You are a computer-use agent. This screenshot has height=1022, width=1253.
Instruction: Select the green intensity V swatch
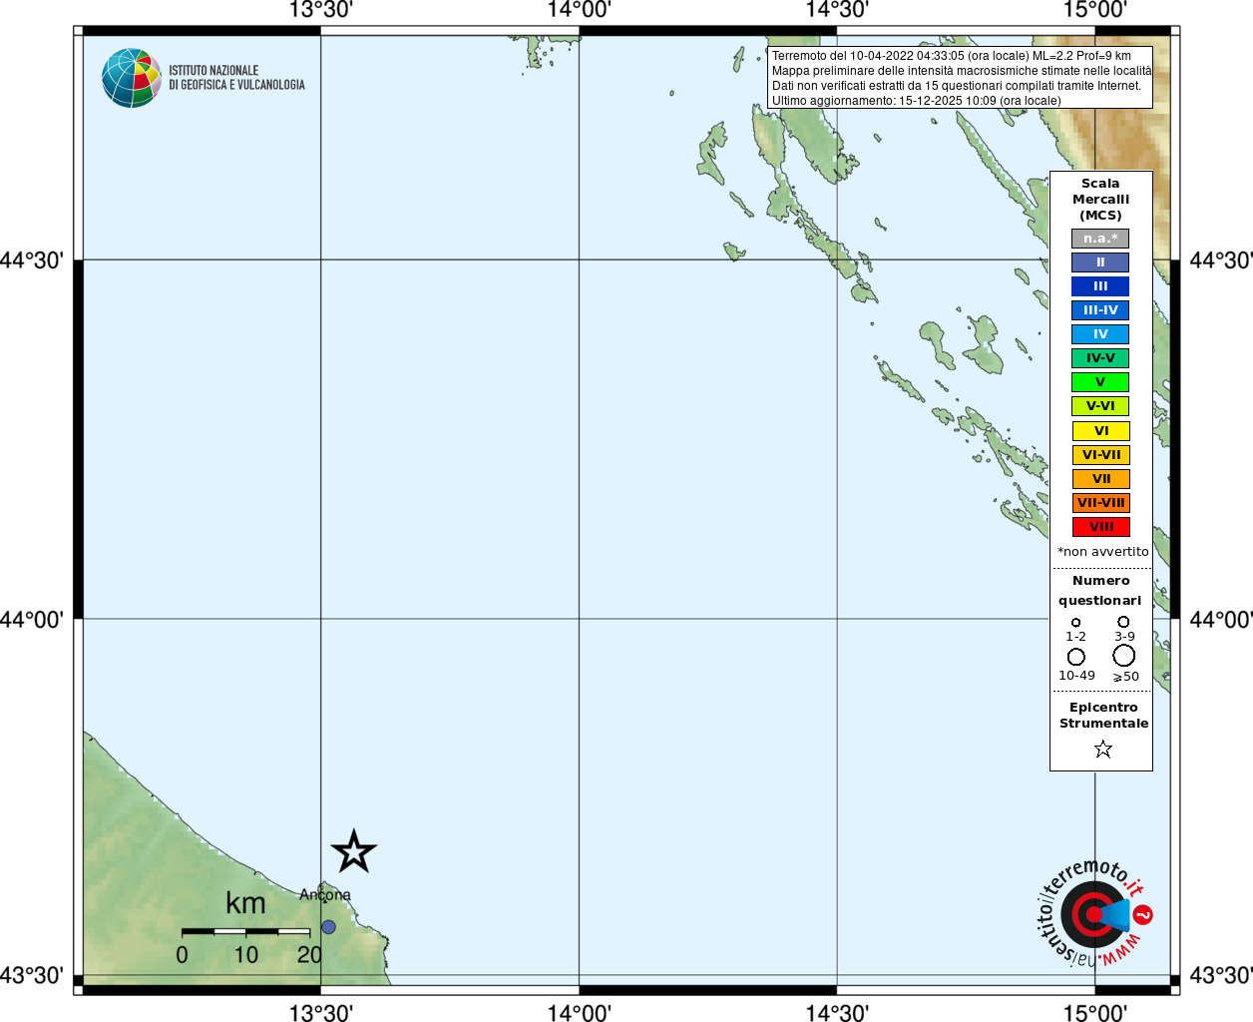(x=1100, y=382)
